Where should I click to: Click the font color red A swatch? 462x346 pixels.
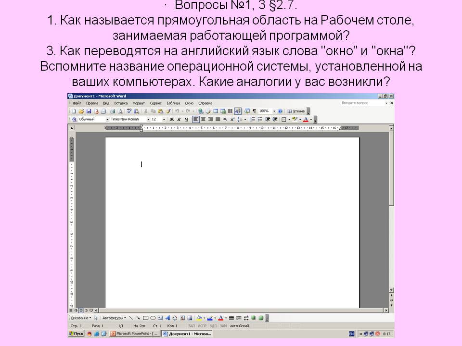(x=305, y=119)
